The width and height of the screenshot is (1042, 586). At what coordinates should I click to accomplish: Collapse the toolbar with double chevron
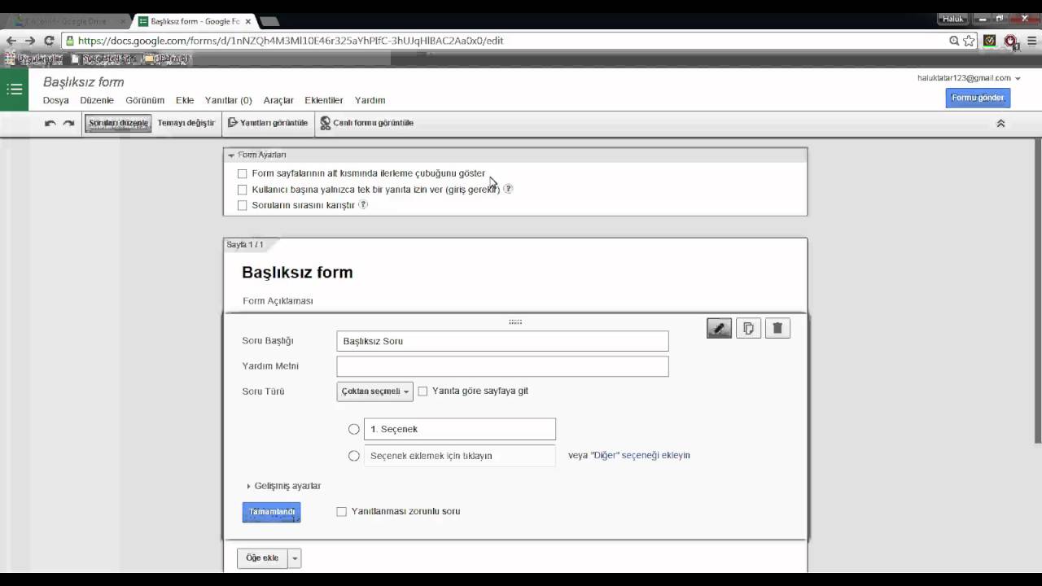point(1000,123)
